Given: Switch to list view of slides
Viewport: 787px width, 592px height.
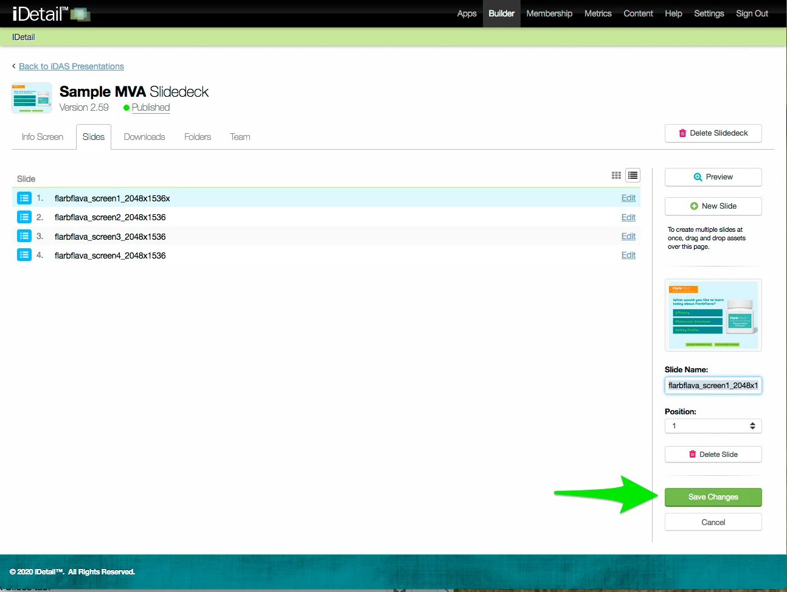Looking at the screenshot, I should click(x=633, y=175).
